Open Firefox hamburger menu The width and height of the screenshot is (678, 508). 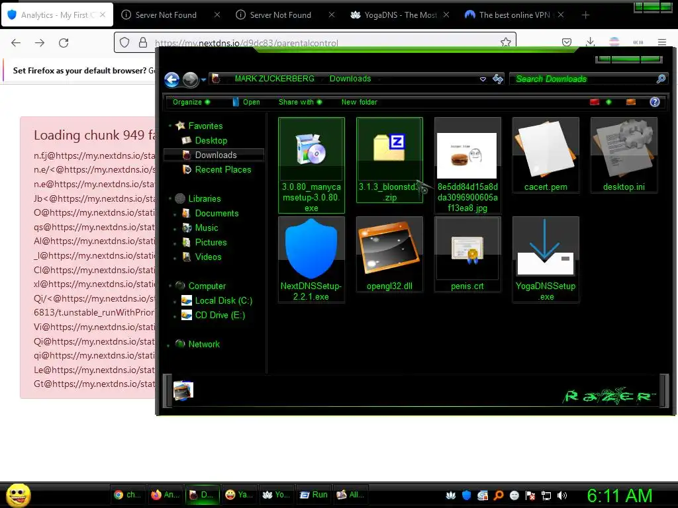(661, 42)
